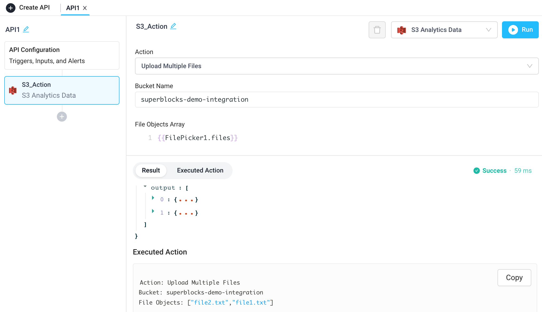Click the S3 Analytics Data dropdown arrow
The image size is (542, 312).
[489, 30]
